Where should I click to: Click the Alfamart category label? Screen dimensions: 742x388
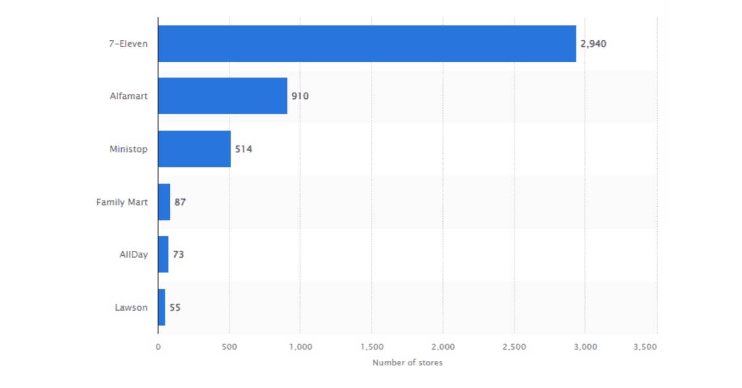pos(129,96)
